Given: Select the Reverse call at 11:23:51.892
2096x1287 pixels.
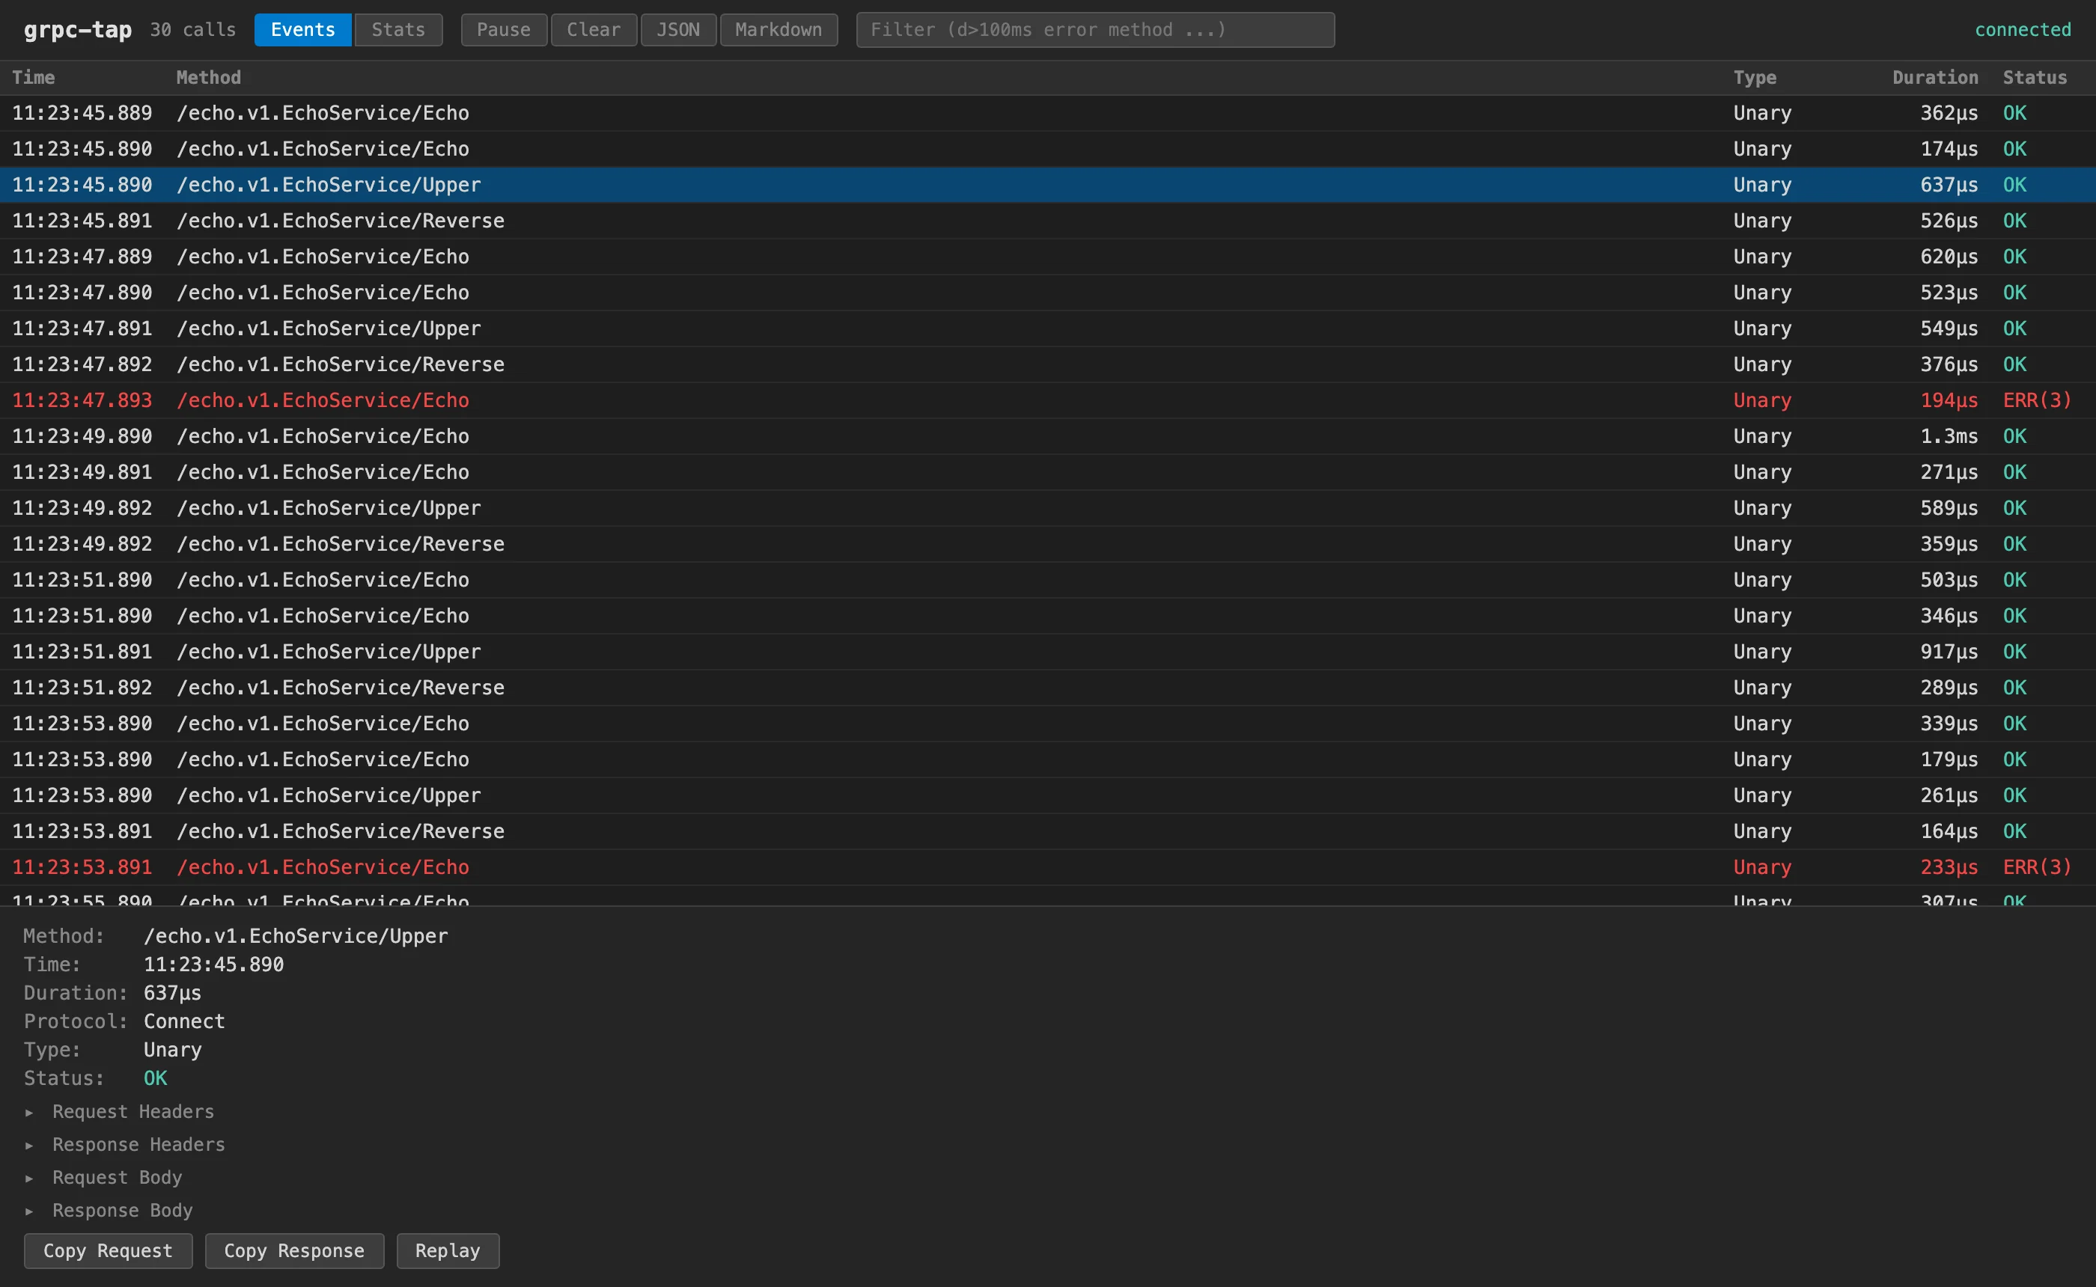Looking at the screenshot, I should point(1048,688).
